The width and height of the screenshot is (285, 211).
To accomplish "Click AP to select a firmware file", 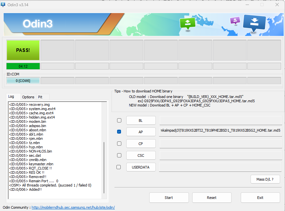I will pyautogui.click(x=140, y=132).
